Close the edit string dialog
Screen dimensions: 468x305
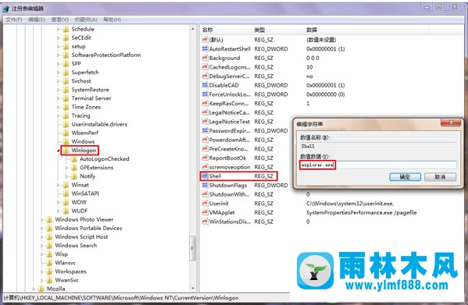click(451, 122)
